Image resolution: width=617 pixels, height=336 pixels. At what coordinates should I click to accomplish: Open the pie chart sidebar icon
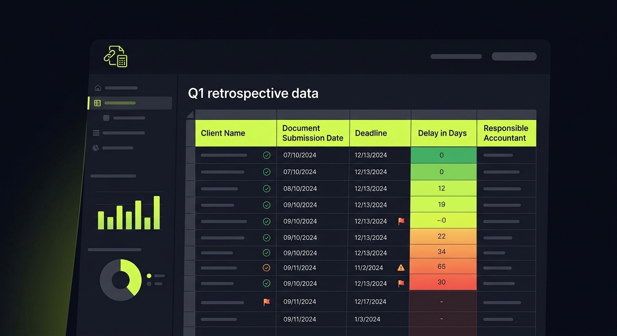[x=96, y=148]
